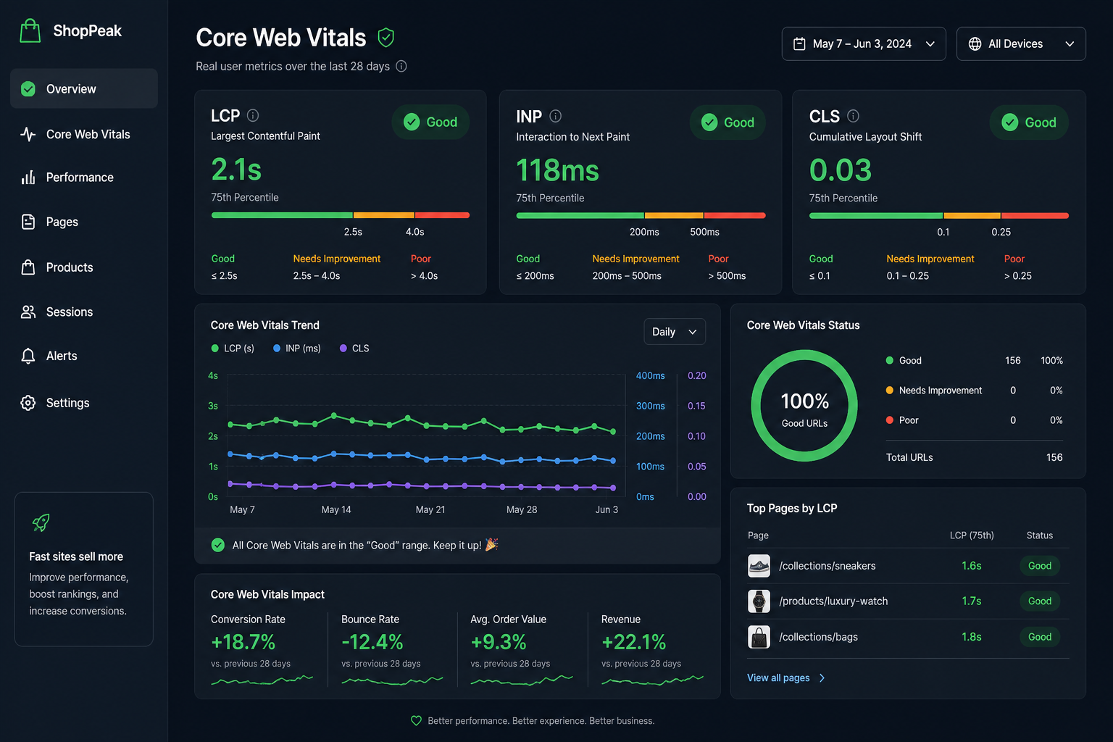Click the date range chevron arrow

pos(930,44)
